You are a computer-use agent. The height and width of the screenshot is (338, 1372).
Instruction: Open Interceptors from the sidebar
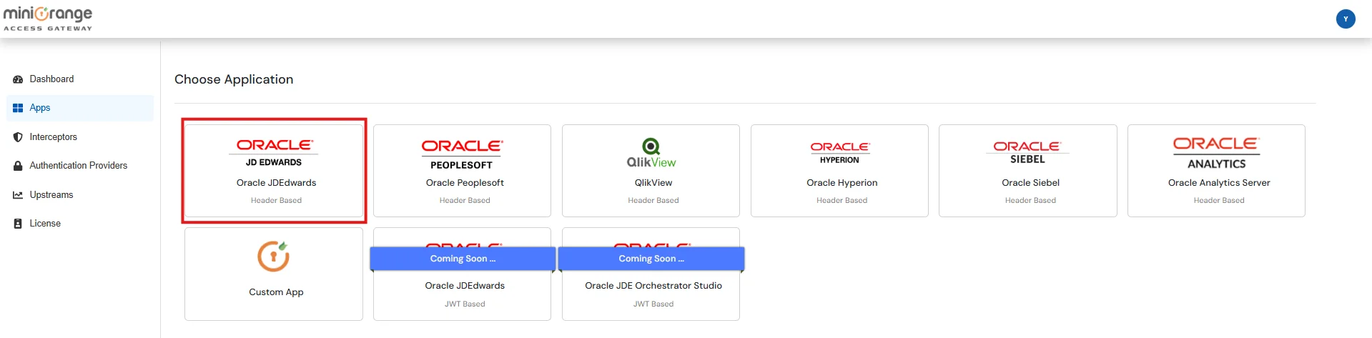(53, 137)
